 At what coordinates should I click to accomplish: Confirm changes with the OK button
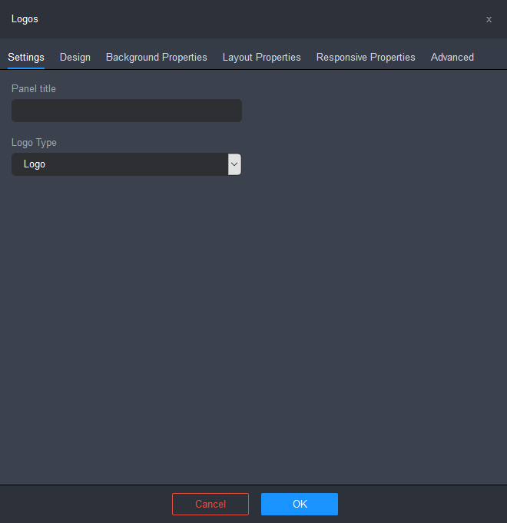[300, 504]
